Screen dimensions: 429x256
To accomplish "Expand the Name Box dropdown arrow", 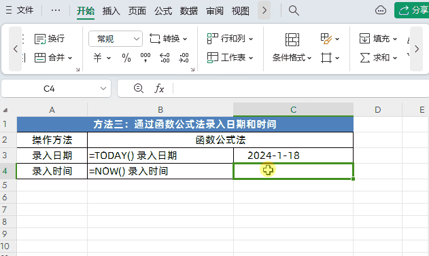I will point(103,88).
